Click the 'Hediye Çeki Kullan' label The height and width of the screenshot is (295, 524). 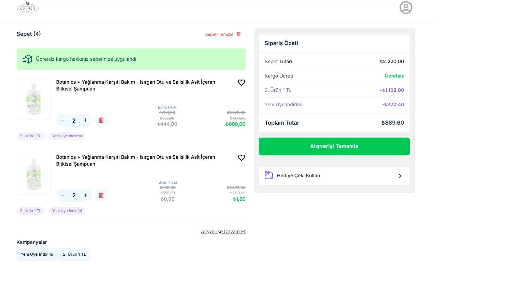tap(299, 175)
